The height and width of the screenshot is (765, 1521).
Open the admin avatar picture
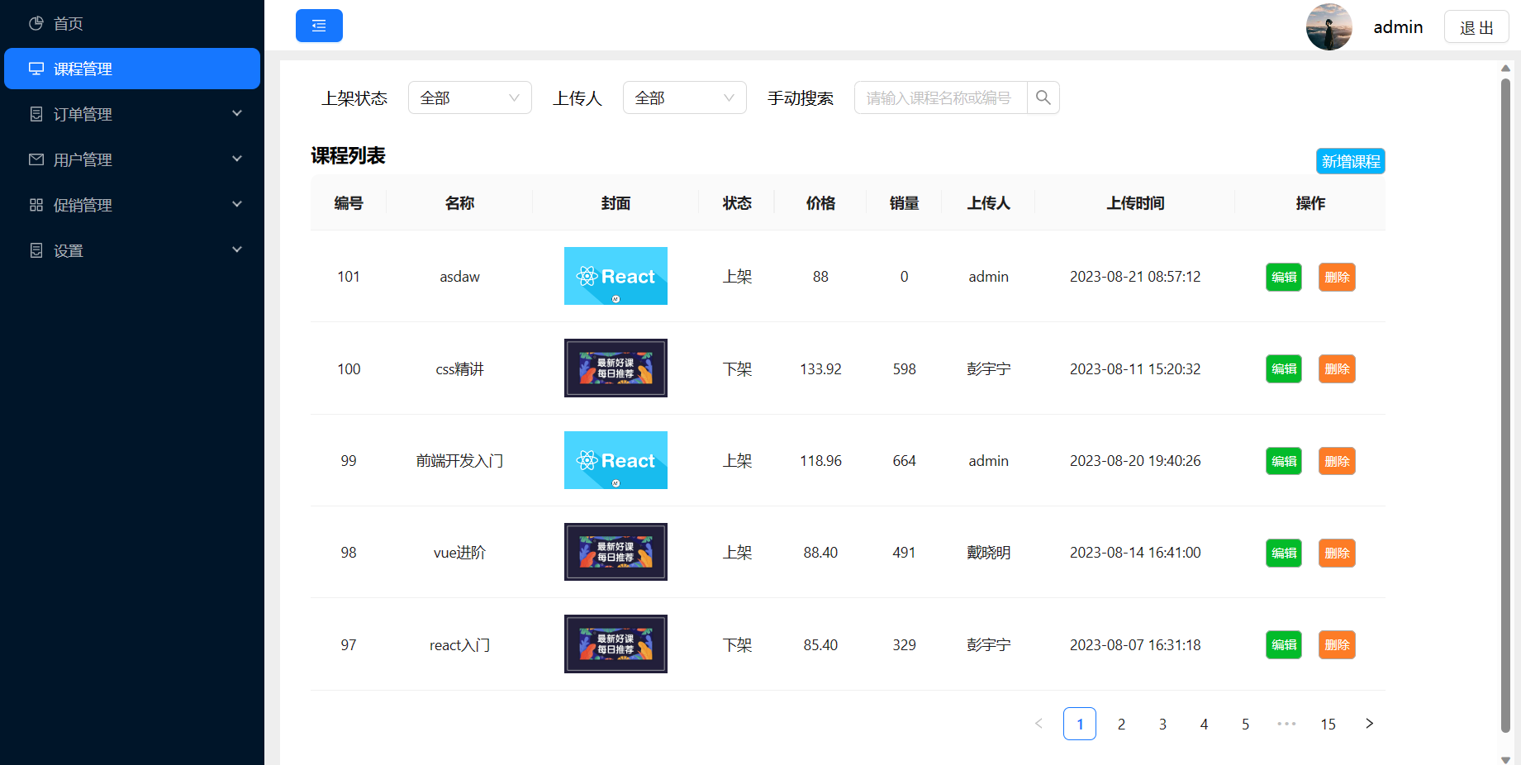point(1328,26)
